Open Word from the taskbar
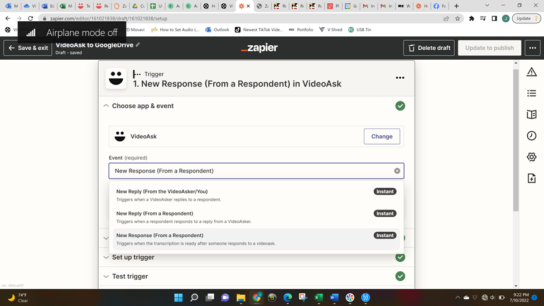 334,298
